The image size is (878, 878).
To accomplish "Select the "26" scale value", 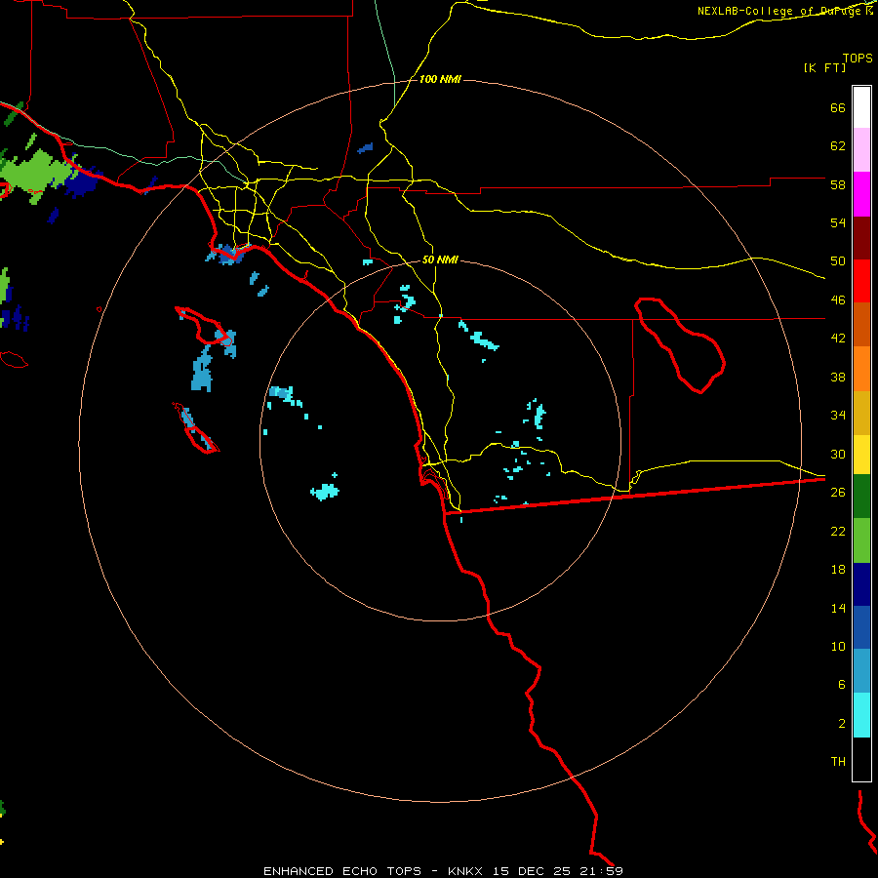I will [838, 493].
